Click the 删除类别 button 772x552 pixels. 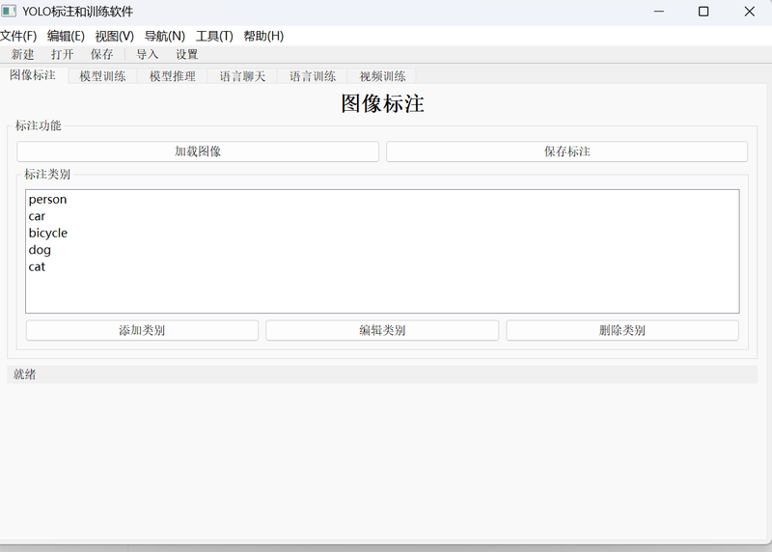[x=622, y=330]
